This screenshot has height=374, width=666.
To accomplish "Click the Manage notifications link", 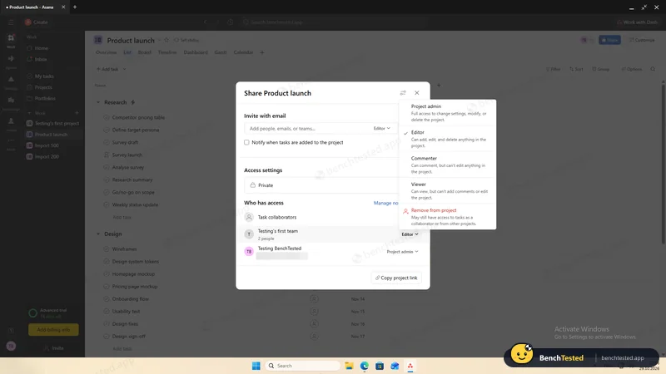I will point(385,203).
